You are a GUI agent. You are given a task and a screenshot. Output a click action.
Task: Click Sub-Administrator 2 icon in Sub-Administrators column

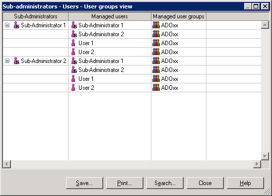[16, 61]
